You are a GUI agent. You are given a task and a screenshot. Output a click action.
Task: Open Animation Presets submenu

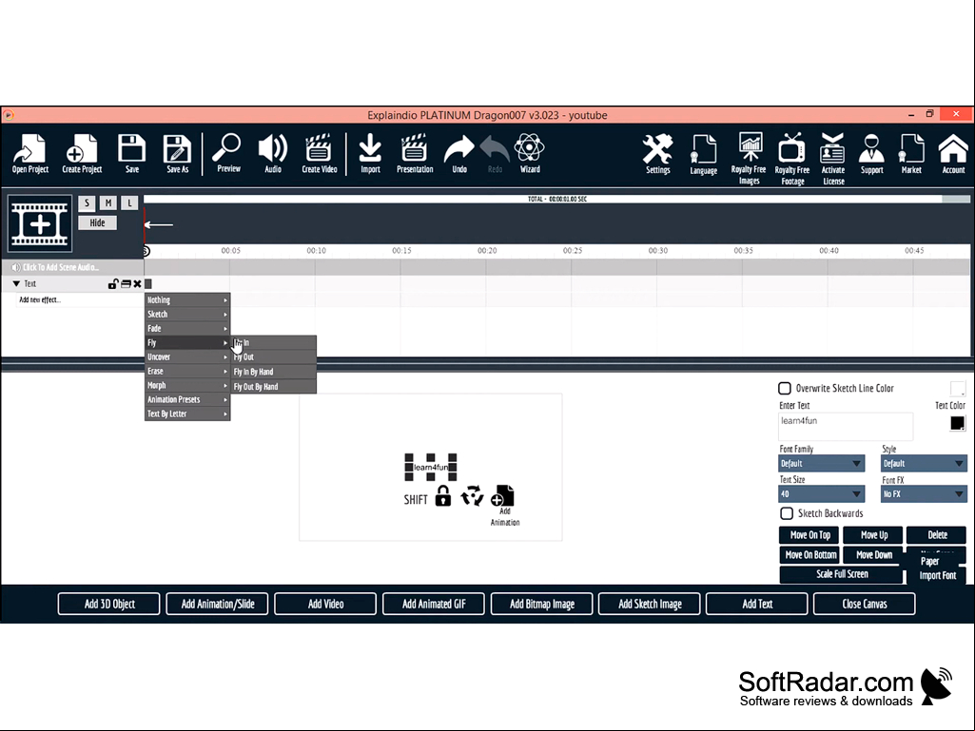[187, 400]
